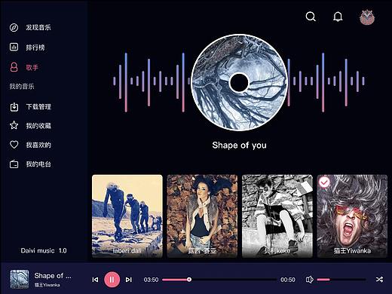The height and width of the screenshot is (294, 392).
Task: Open 下载管理 menu item
Action: coord(38,107)
